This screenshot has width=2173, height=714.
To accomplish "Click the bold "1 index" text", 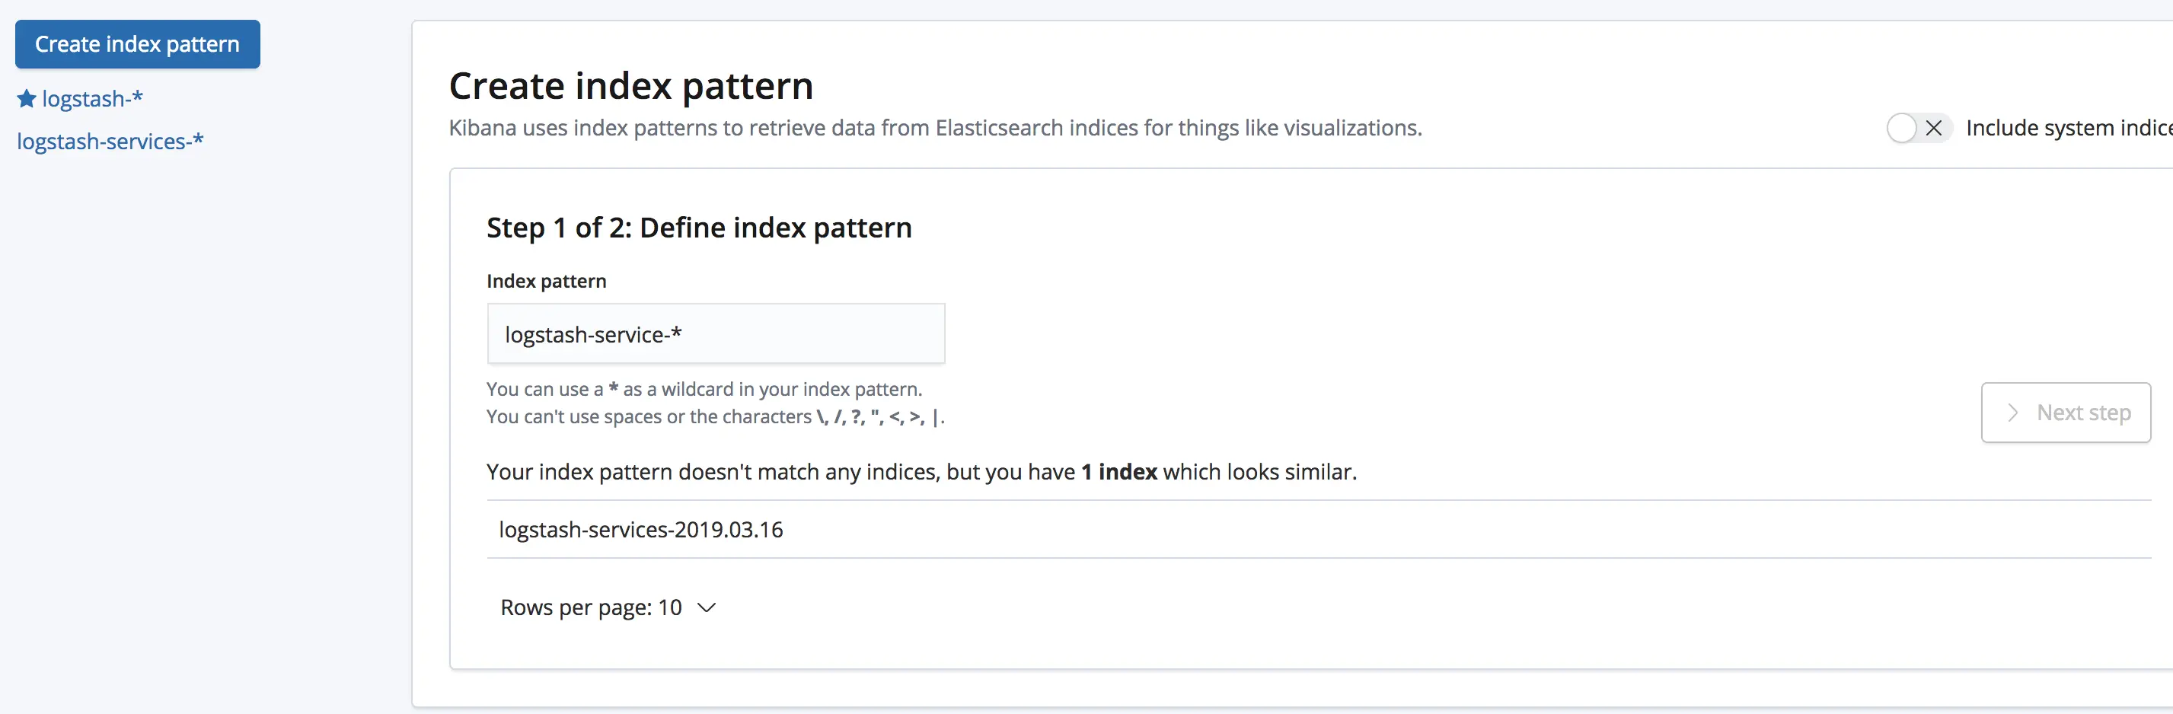I will pos(1118,472).
